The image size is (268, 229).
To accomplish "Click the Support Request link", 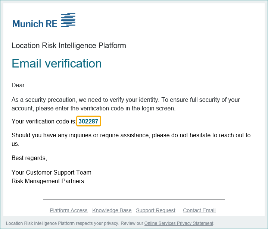I will [x=156, y=210].
